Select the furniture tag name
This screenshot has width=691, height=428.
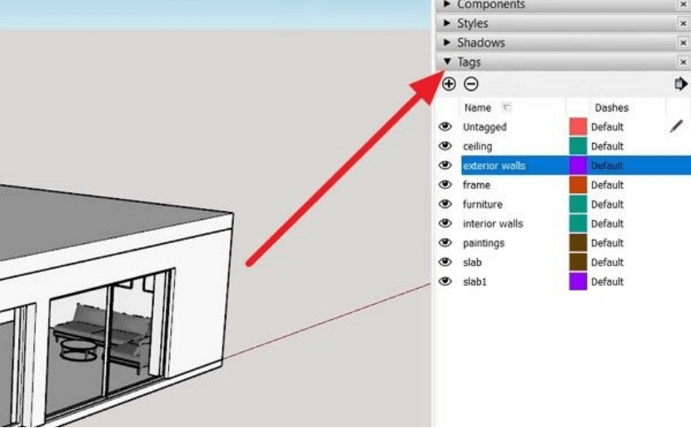coord(483,205)
